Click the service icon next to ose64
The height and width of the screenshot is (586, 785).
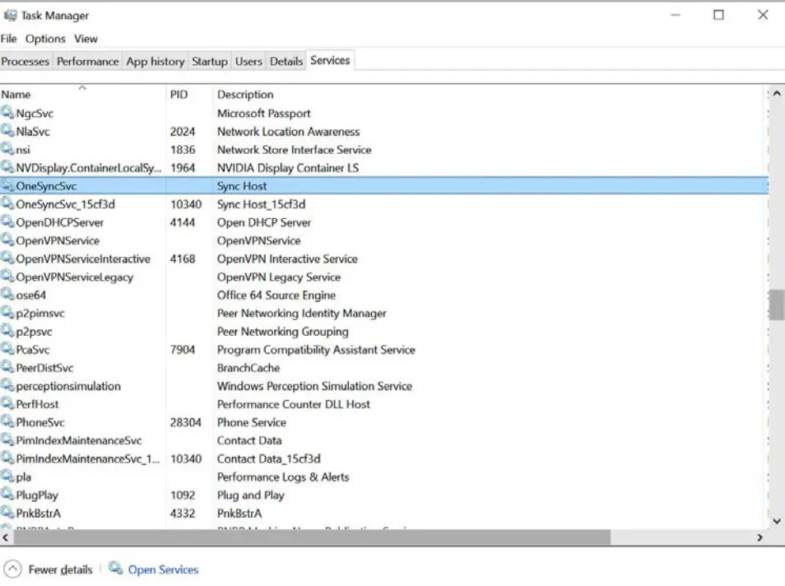pyautogui.click(x=7, y=295)
